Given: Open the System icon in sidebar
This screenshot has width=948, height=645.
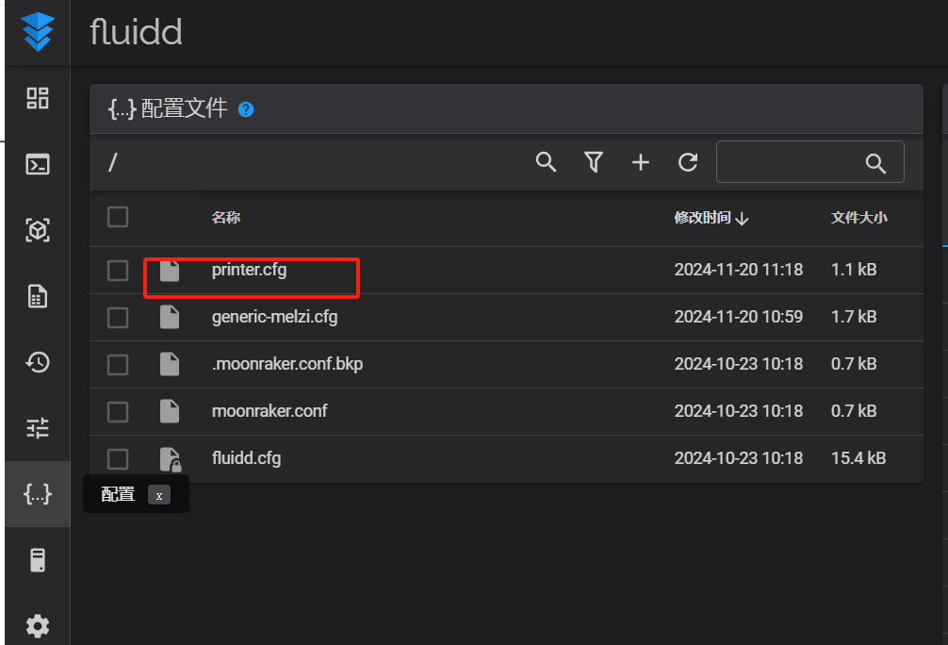Looking at the screenshot, I should [x=38, y=560].
